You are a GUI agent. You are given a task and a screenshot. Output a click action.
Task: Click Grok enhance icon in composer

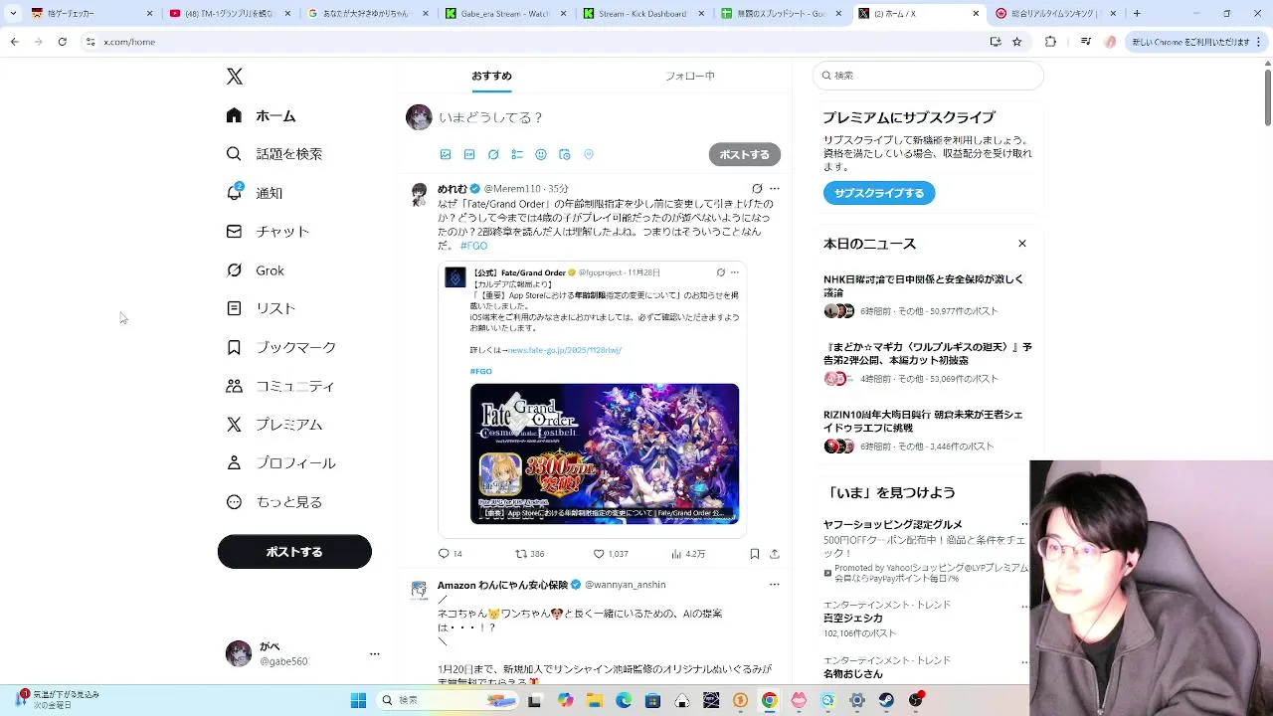pos(493,155)
